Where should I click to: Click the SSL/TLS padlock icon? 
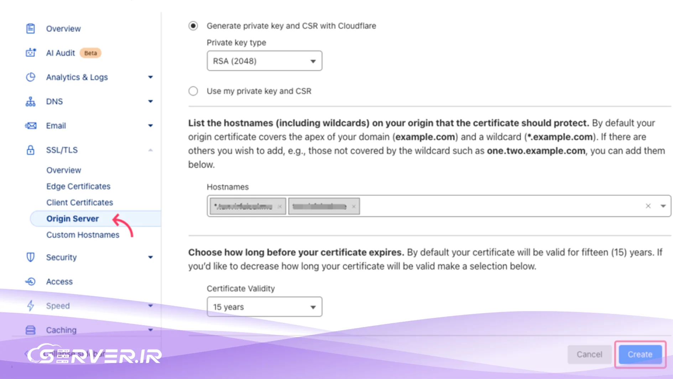click(x=31, y=150)
